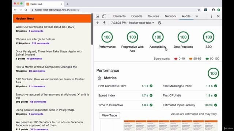This screenshot has width=234, height=131.
Task: Open 'What Our Diversions Reveal about Us' story
Action: coord(45,27)
